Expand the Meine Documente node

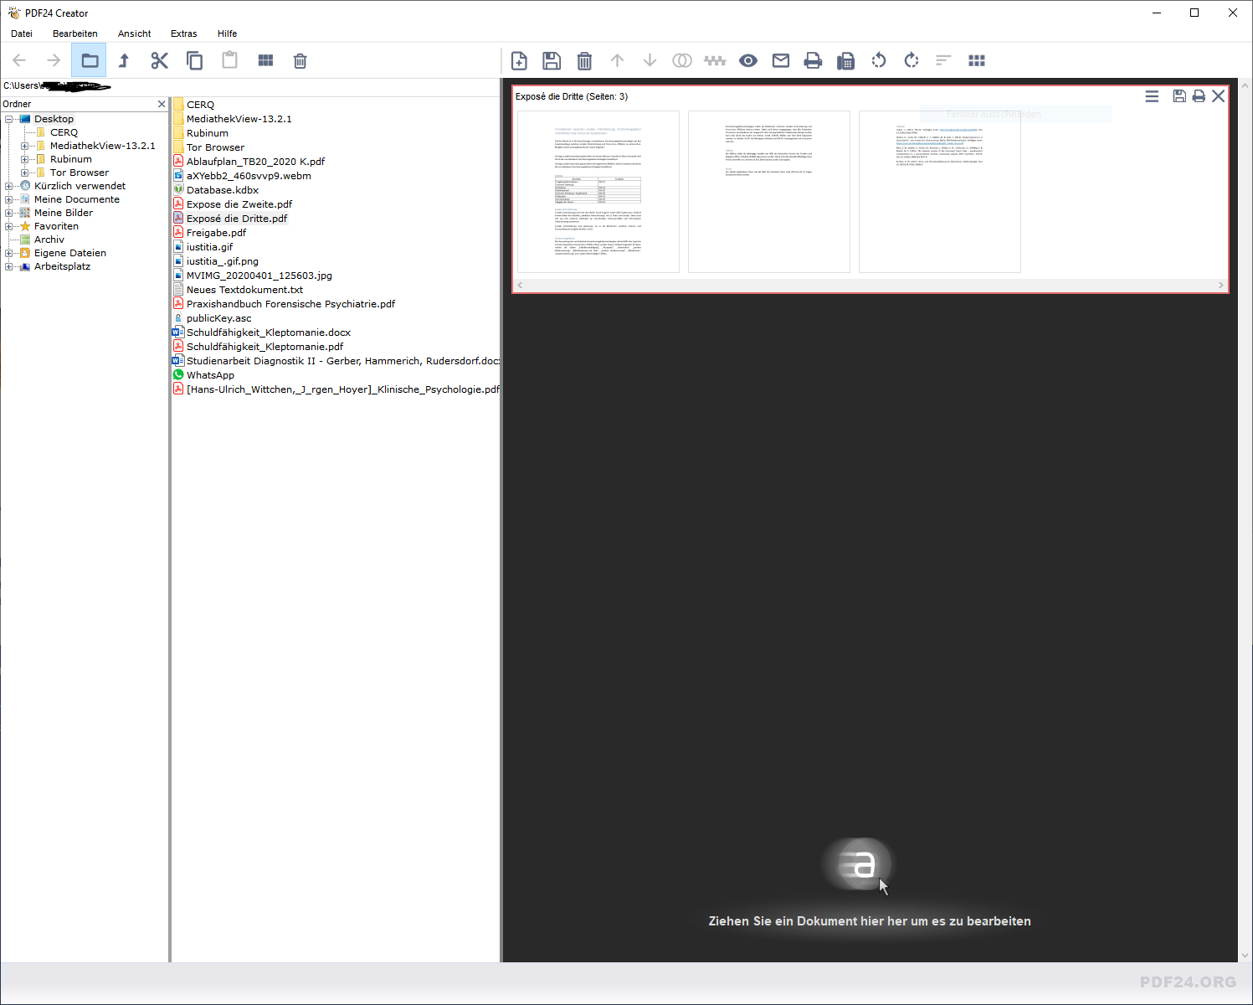[x=9, y=199]
